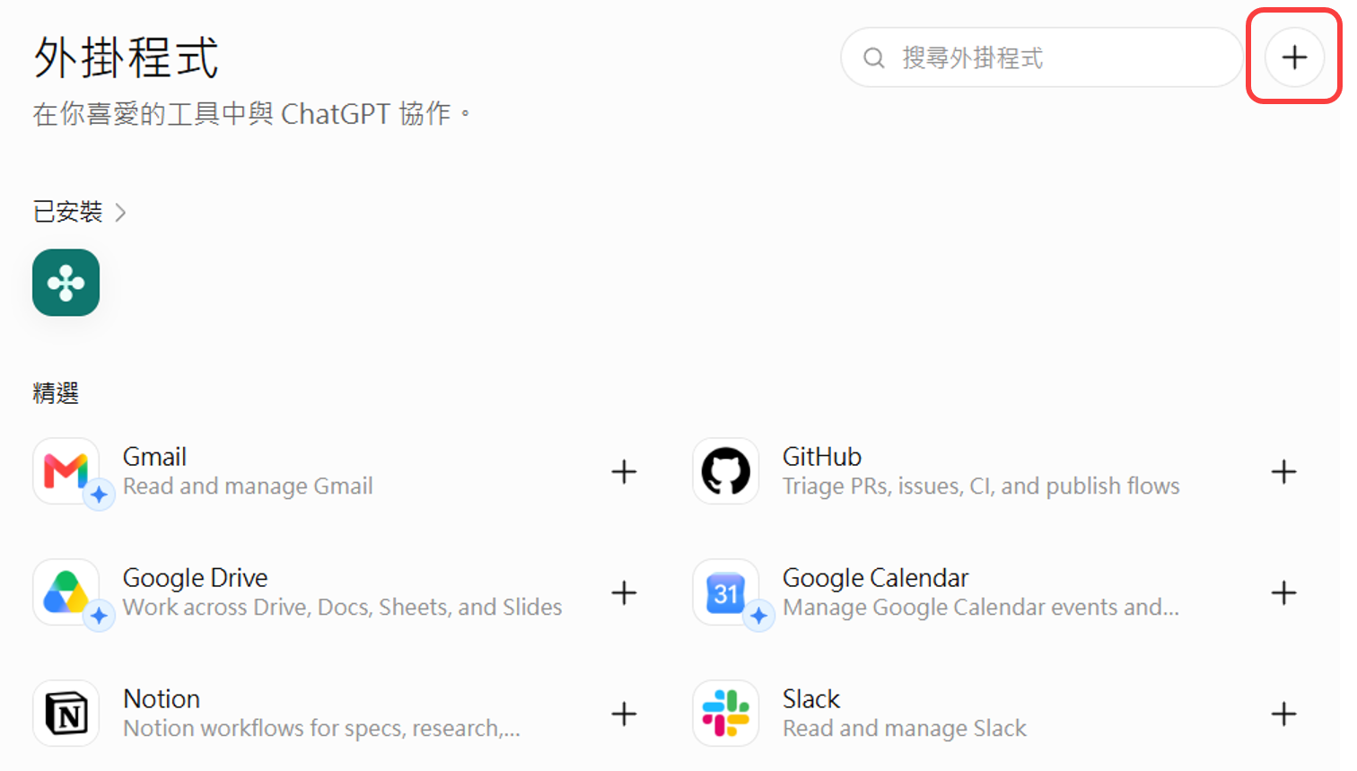Viewport: 1357px width, 771px height.
Task: Open the Notion plugin title
Action: pyautogui.click(x=162, y=699)
